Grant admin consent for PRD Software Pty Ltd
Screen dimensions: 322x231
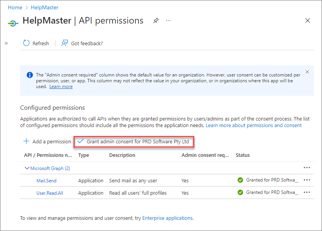134,142
